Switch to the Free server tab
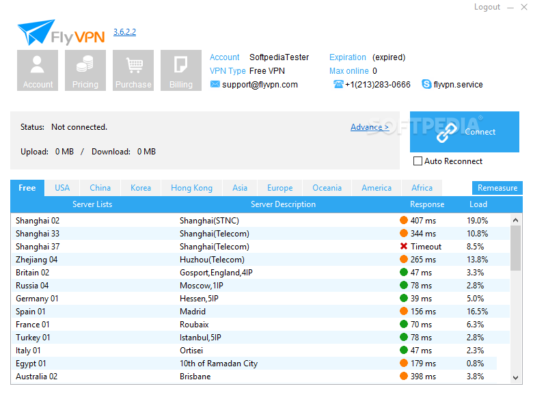 pos(27,188)
